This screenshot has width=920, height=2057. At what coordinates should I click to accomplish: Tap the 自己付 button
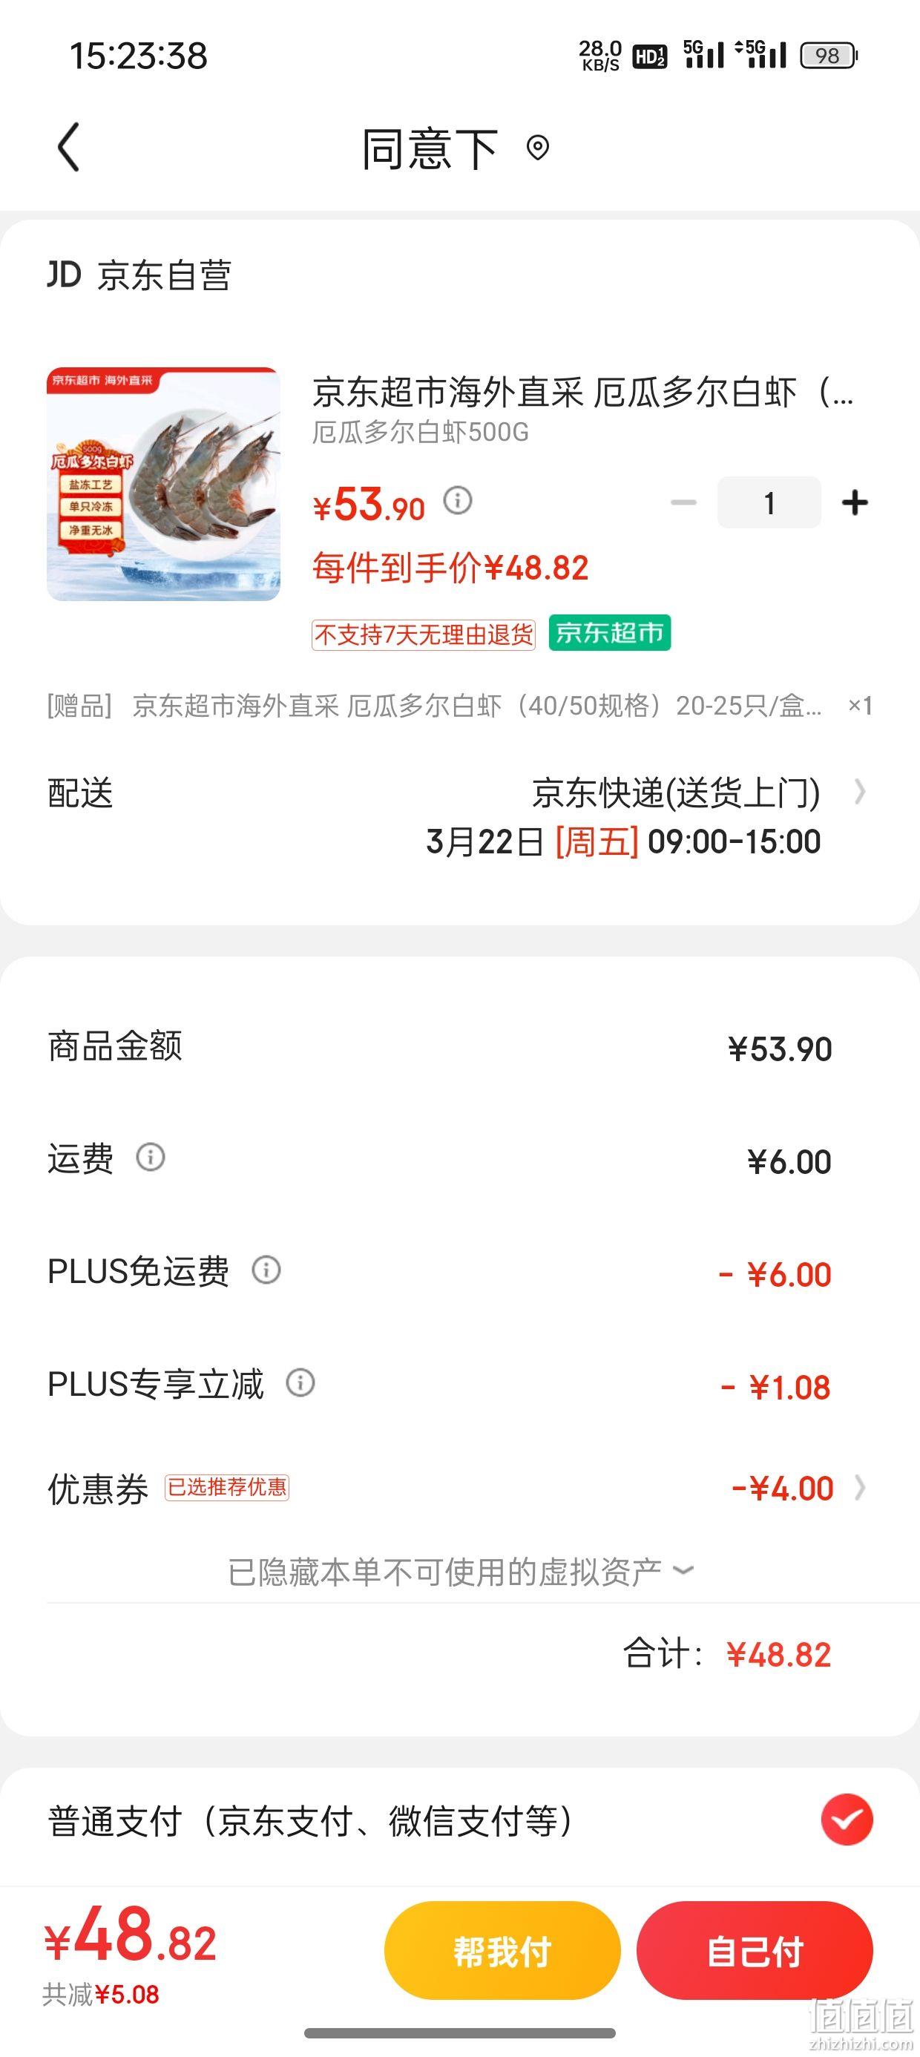[755, 1951]
